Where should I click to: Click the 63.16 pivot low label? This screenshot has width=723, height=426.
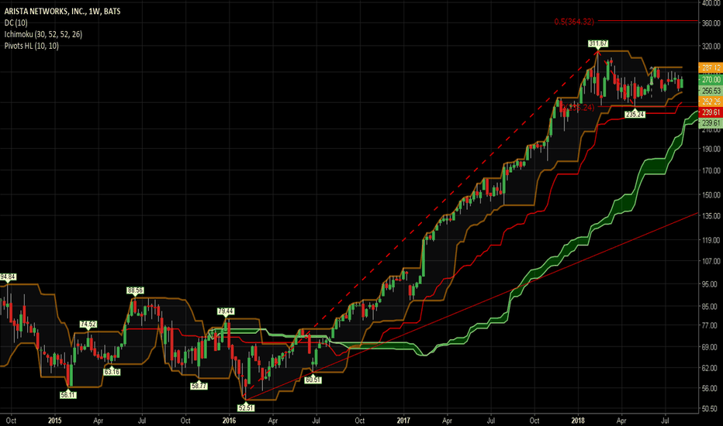(x=112, y=372)
